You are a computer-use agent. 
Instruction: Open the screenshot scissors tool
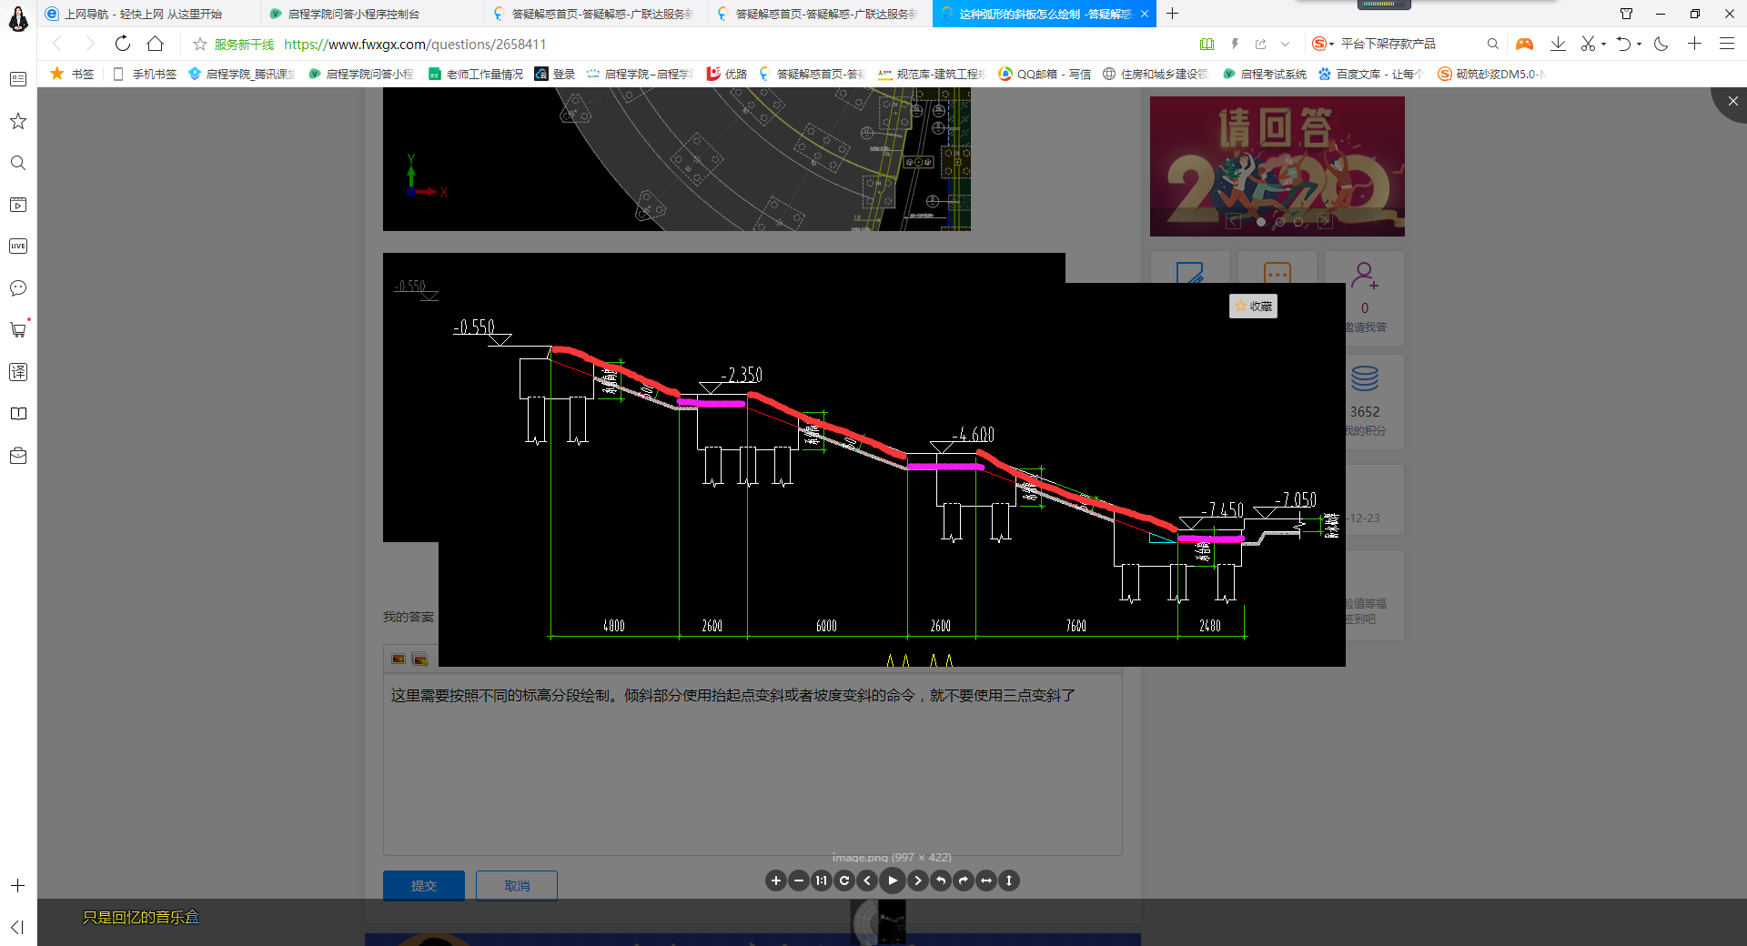(1588, 44)
